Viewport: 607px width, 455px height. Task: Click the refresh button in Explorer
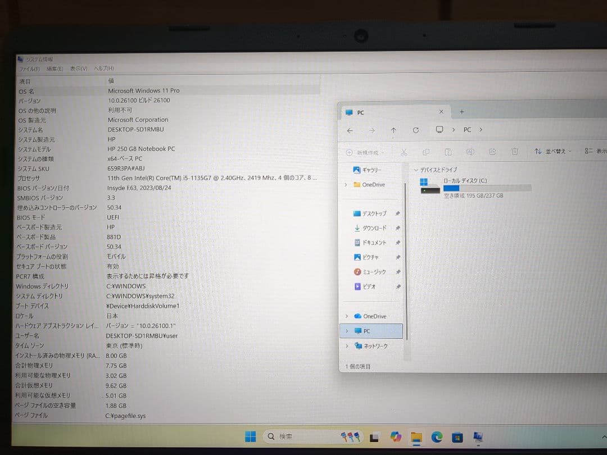[416, 130]
